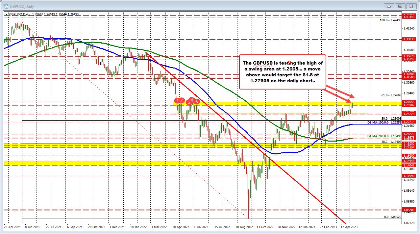Click the chart dropdown triangle beside GBPUSD,Daily header
This screenshot has width=420, height=234.
pyautogui.click(x=6, y=14)
